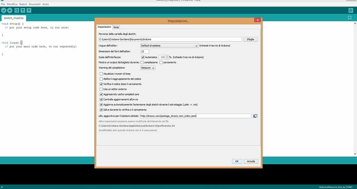Click the 'put your main code here' comment
The image size is (357, 189).
click(x=41, y=46)
